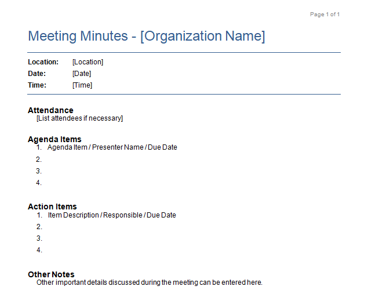Click the 'Attendance' heading
The height and width of the screenshot is (297, 368).
point(50,110)
